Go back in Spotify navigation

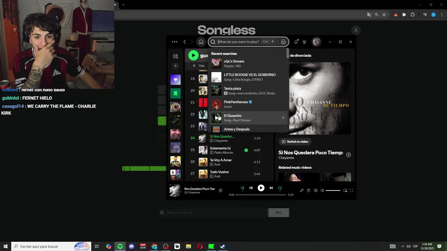point(185,42)
